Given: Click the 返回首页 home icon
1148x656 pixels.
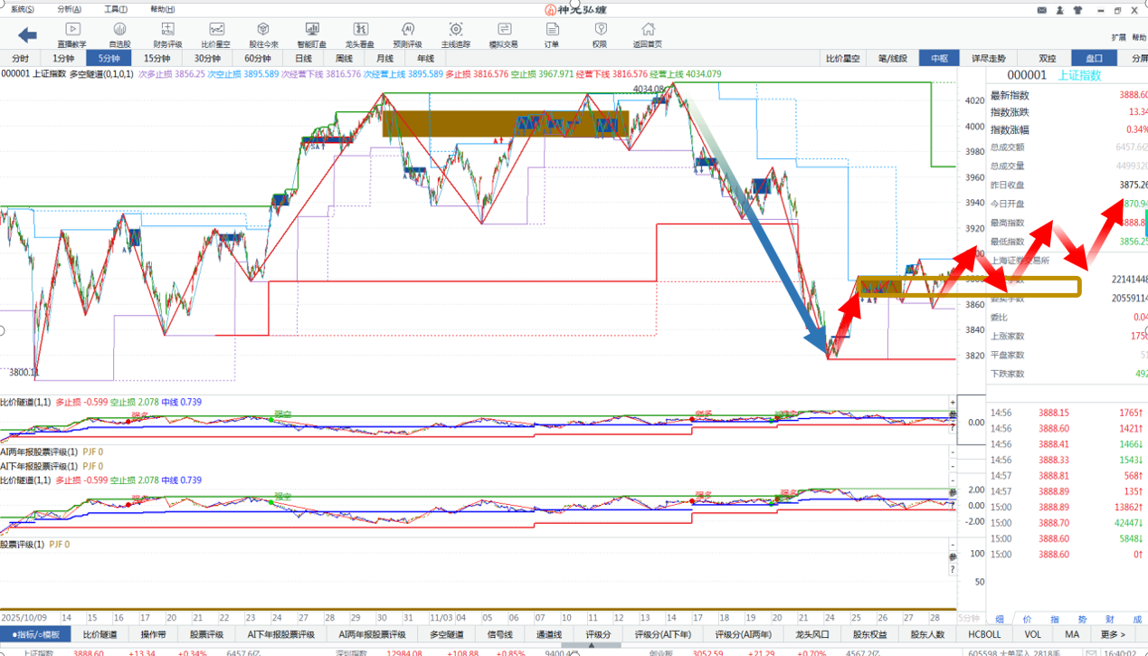Looking at the screenshot, I should click(647, 34).
